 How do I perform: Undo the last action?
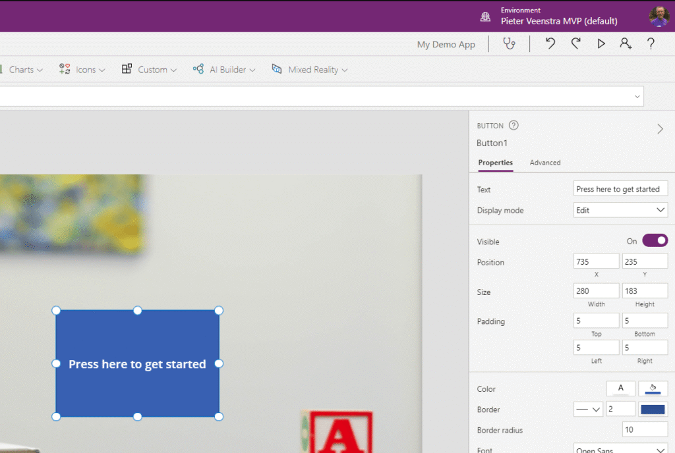550,43
